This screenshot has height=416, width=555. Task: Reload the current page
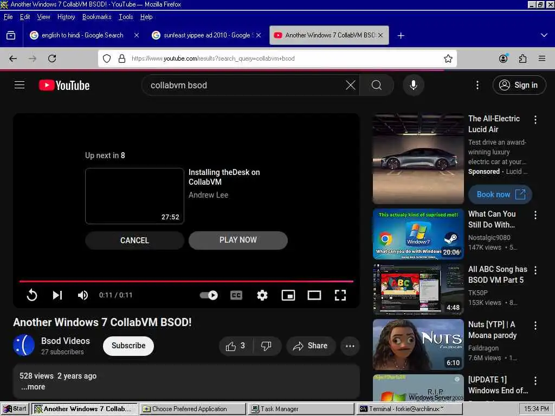52,58
